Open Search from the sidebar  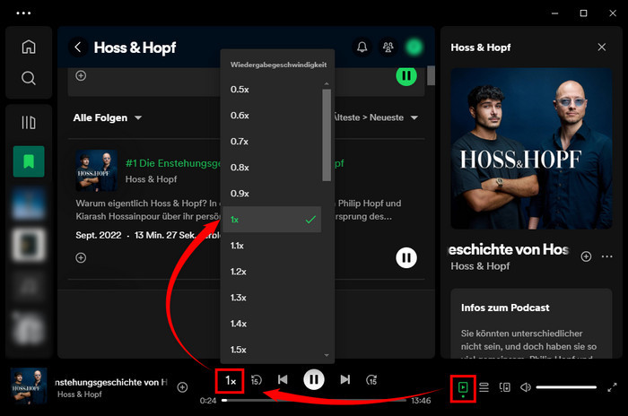[x=29, y=78]
